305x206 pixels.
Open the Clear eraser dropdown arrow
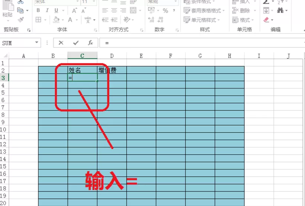[x=272, y=20]
